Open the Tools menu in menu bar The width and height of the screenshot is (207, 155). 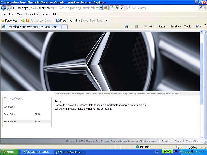click(45, 14)
